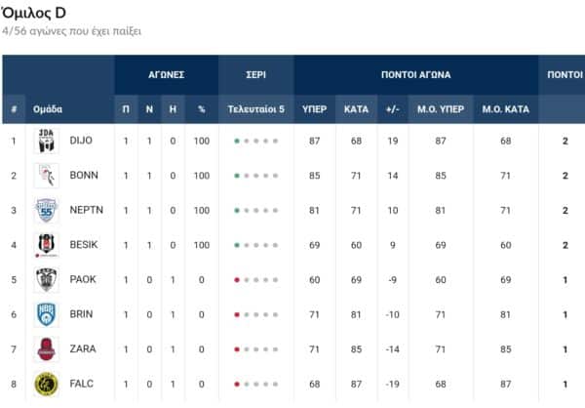Sort standings by ΥΠΕΡ column header
Screen dimensions: 585x408
coord(314,109)
